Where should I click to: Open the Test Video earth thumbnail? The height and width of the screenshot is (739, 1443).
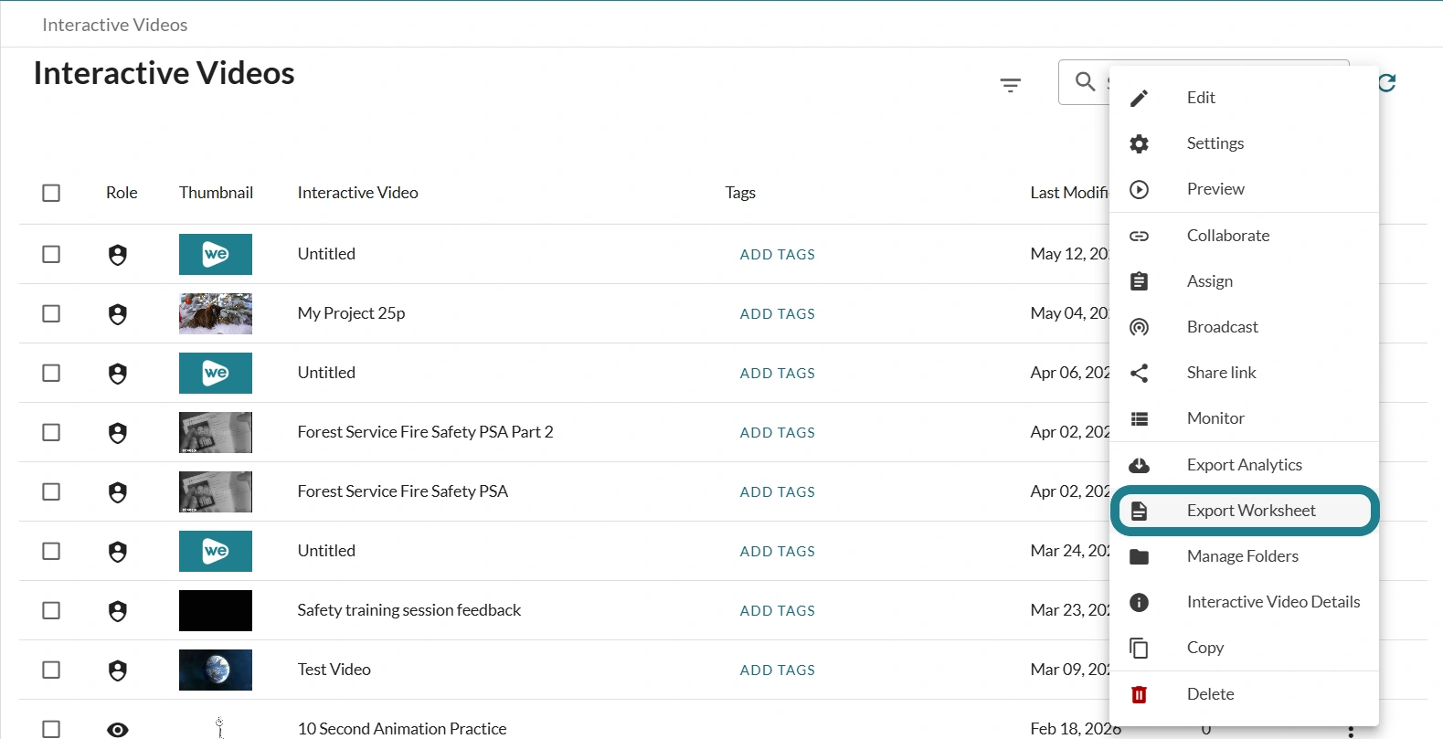pos(216,670)
